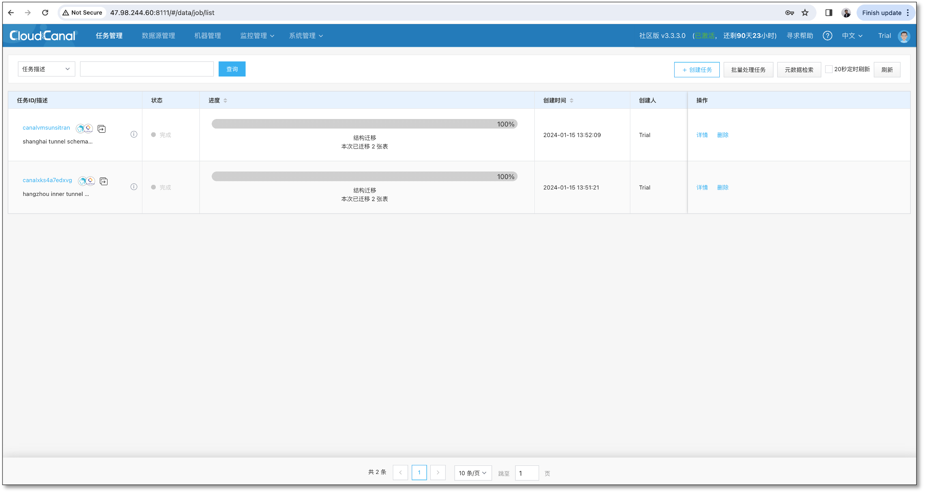Click 批量处理任务 button

(748, 70)
